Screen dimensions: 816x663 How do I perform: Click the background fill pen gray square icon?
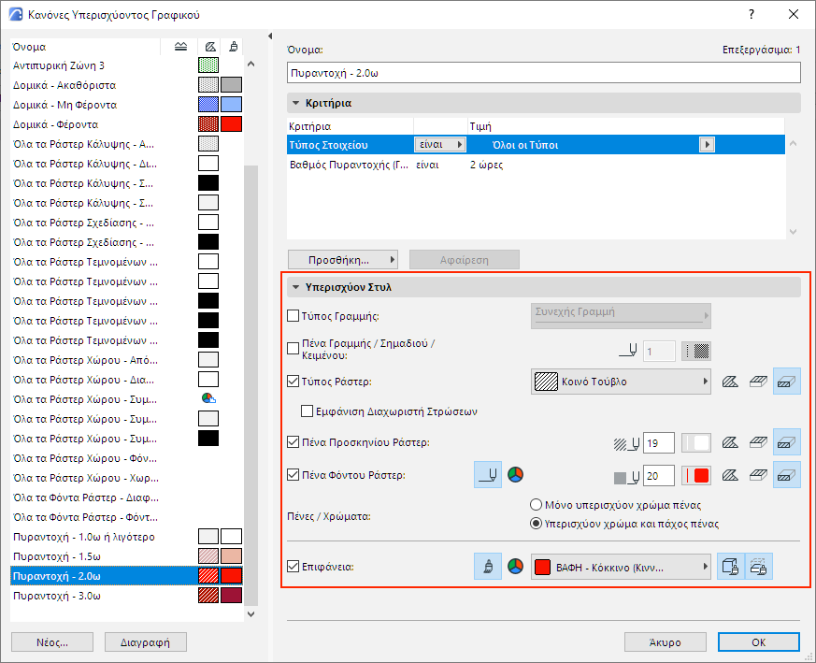tap(626, 477)
